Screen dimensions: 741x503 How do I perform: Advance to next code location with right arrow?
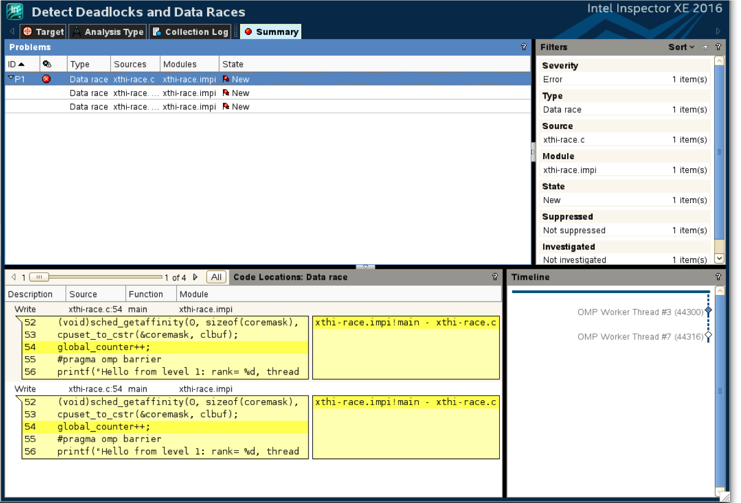pyautogui.click(x=195, y=277)
